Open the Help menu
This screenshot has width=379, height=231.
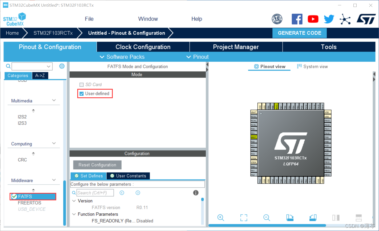click(x=197, y=19)
